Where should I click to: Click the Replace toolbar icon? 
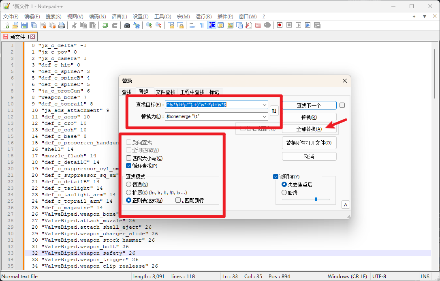[137, 25]
